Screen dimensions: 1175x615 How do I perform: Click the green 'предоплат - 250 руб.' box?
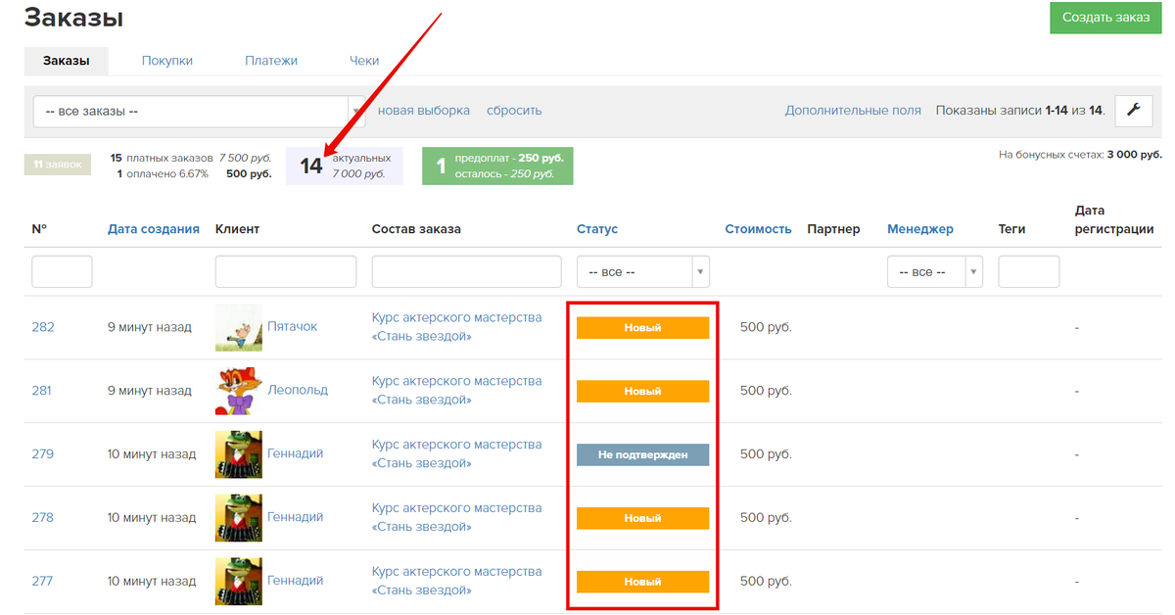coord(497,166)
